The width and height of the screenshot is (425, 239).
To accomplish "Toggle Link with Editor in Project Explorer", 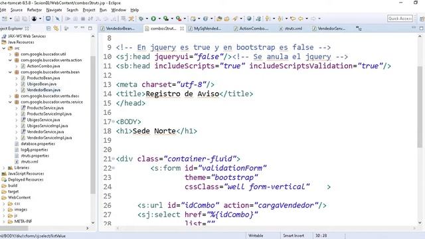I will pos(56,28).
